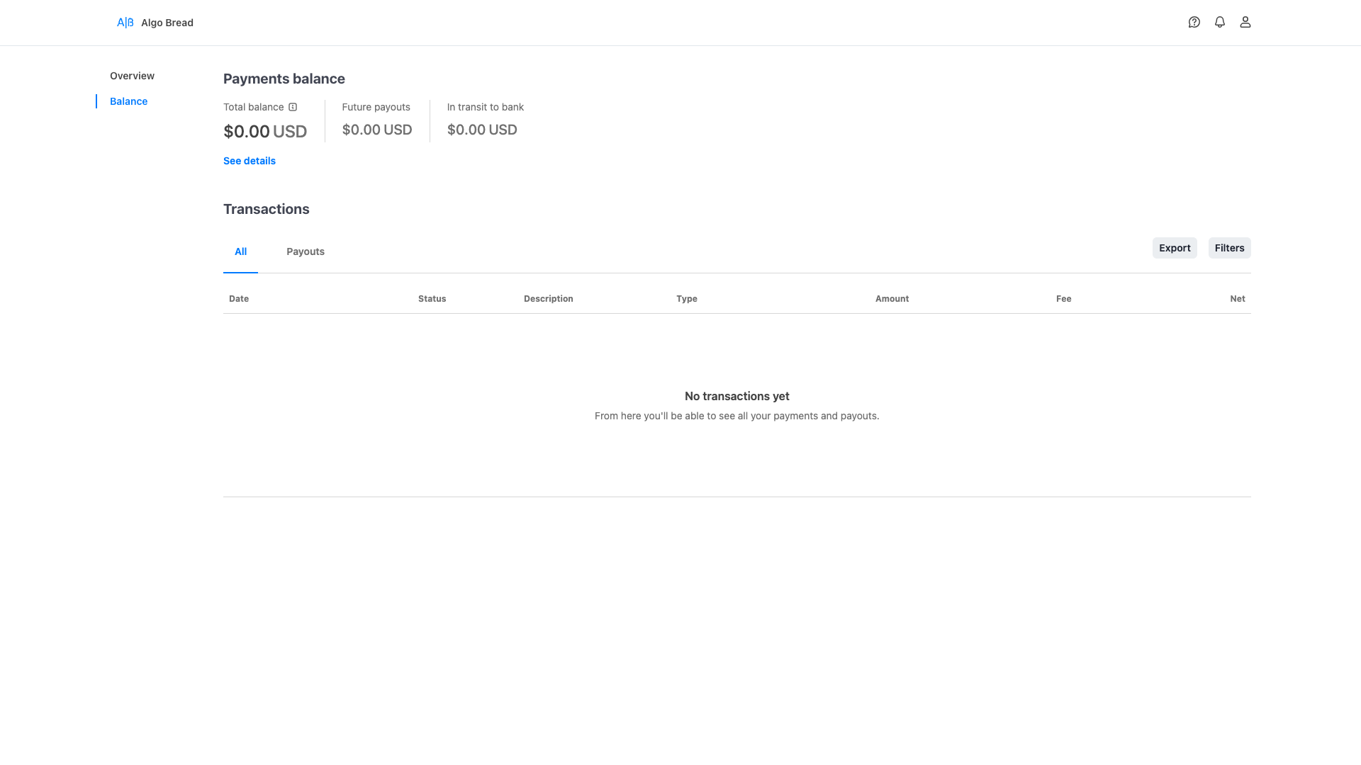1361x765 pixels.
Task: Open the user account menu icon
Action: 1245,22
